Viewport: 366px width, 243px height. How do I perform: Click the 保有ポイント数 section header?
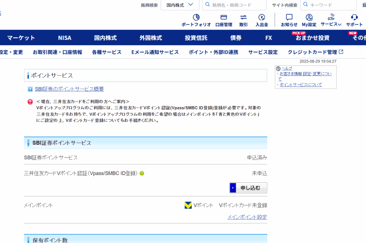[x=146, y=239]
